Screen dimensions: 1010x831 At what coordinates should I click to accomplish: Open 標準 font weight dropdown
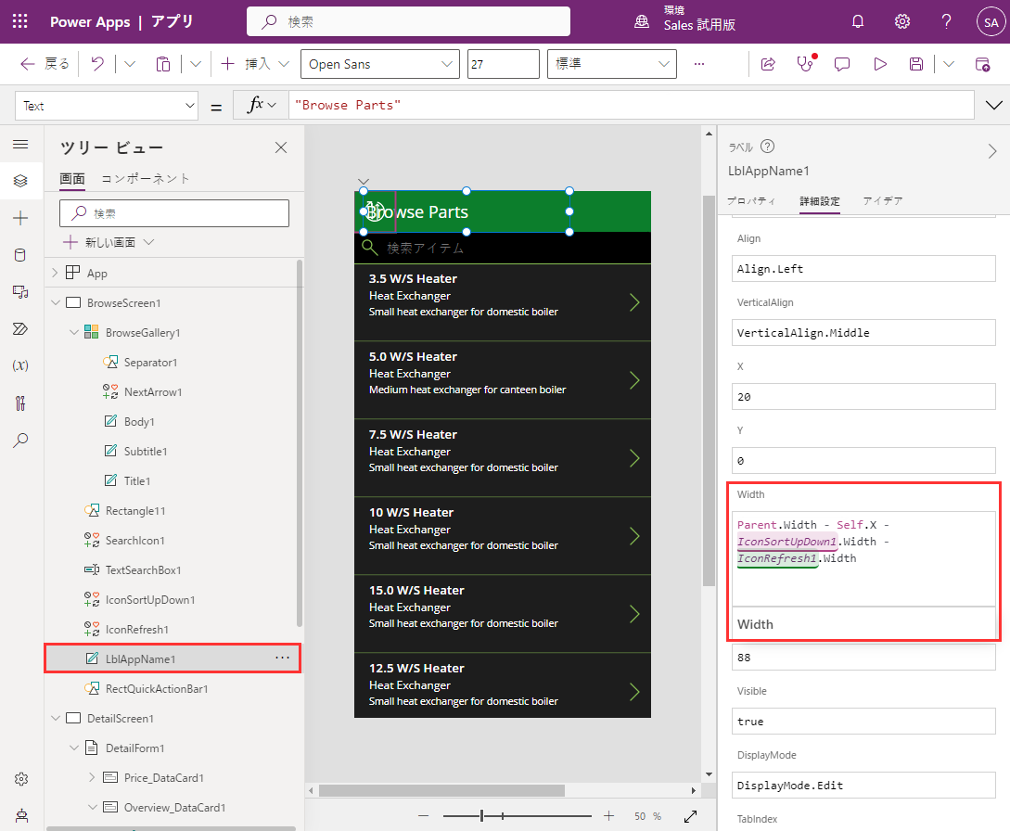[x=612, y=64]
